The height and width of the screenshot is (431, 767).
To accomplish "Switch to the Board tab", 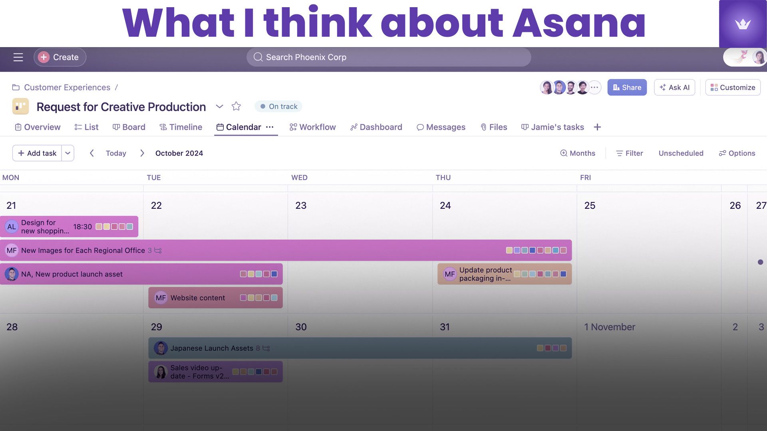I will [x=129, y=127].
